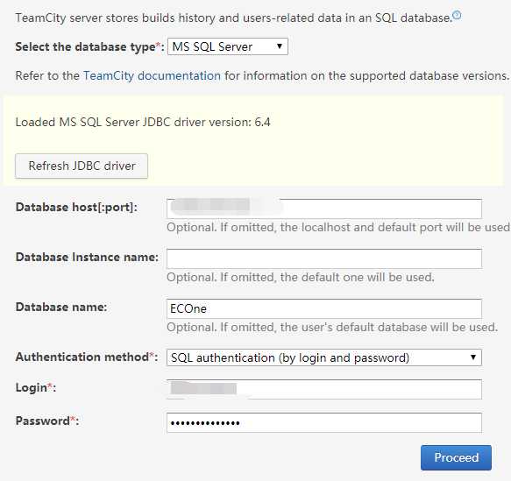Image resolution: width=511 pixels, height=481 pixels.
Task: Click the "Database instance name" label
Action: click(87, 257)
